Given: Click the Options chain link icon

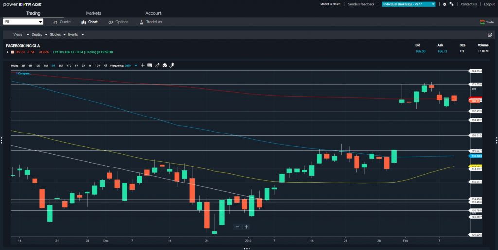Looking at the screenshot, I should (x=111, y=22).
